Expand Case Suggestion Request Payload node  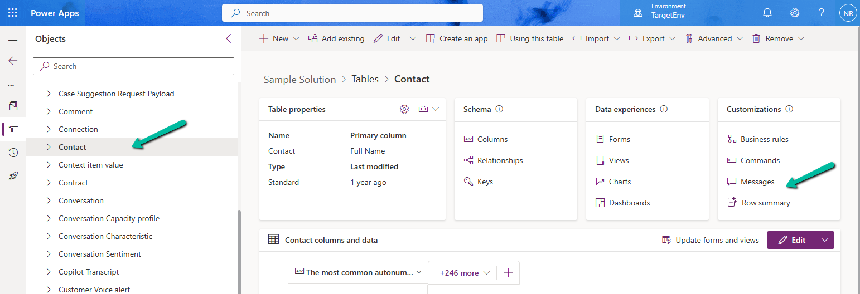(49, 94)
